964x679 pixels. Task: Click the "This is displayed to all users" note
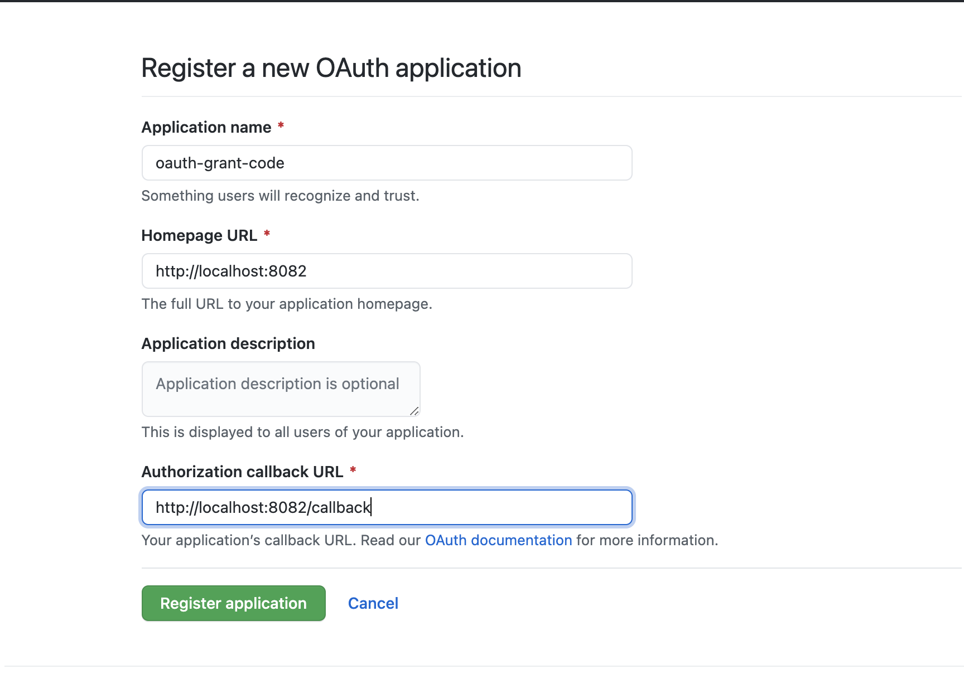[x=302, y=432]
